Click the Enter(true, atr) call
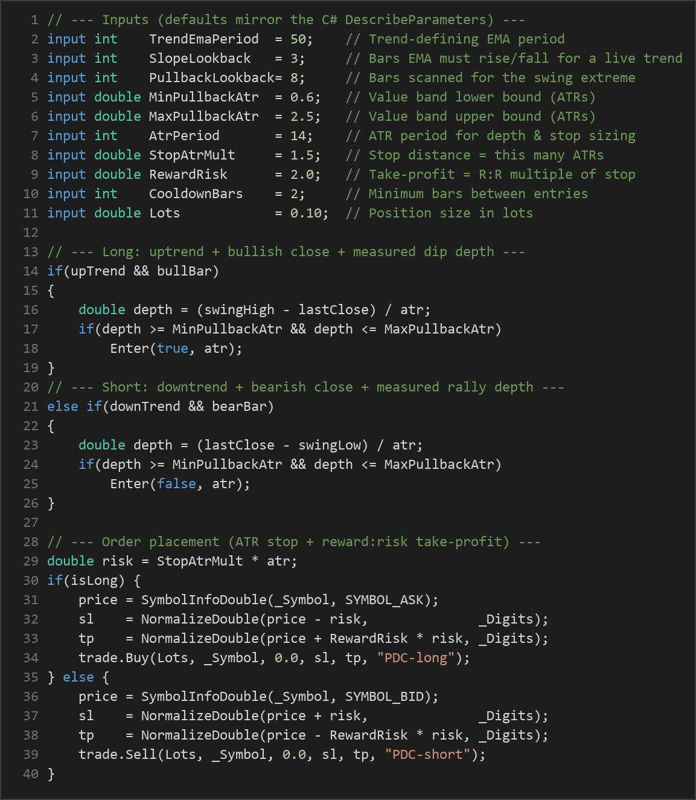The image size is (696, 800). [176, 349]
